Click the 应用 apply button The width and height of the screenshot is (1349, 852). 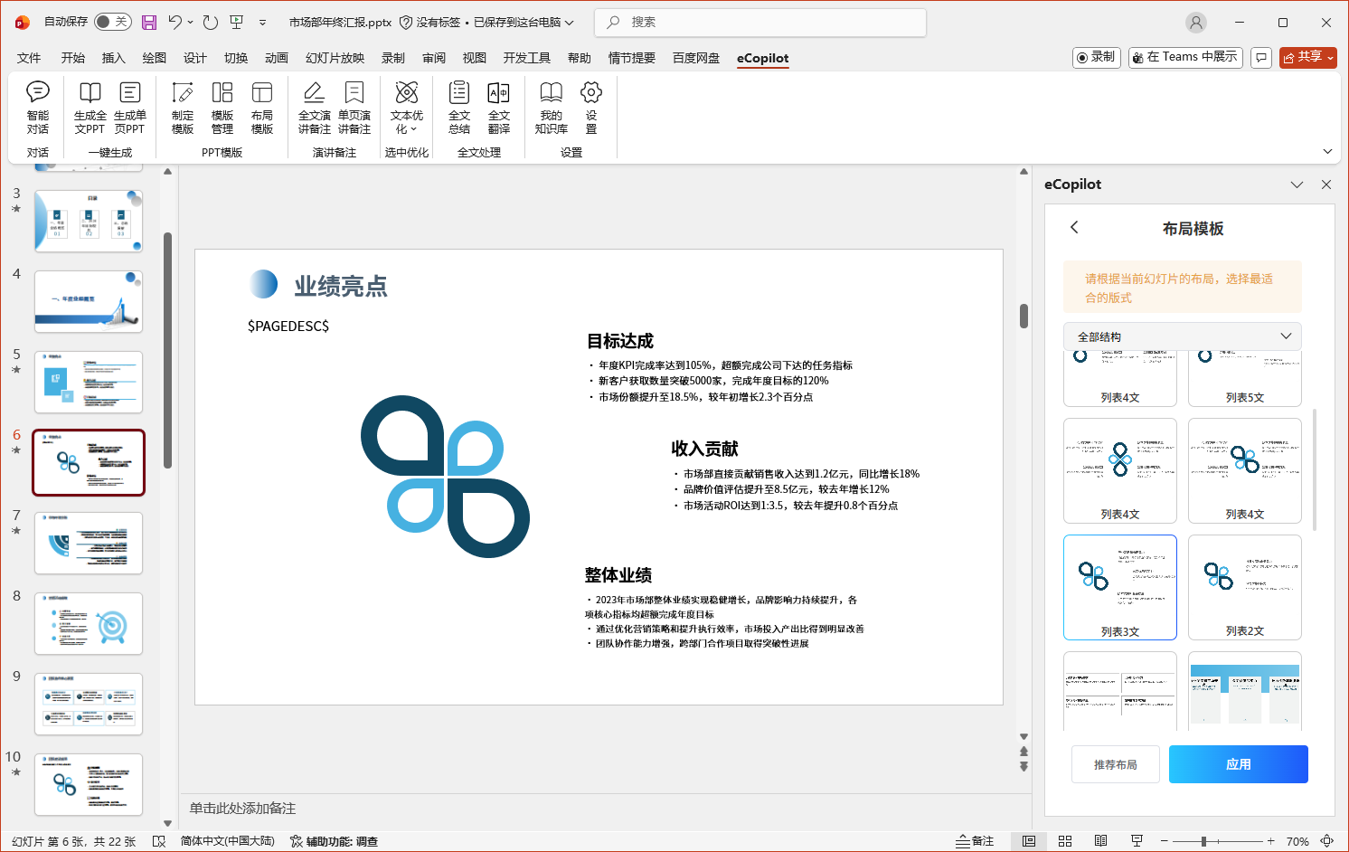point(1238,764)
